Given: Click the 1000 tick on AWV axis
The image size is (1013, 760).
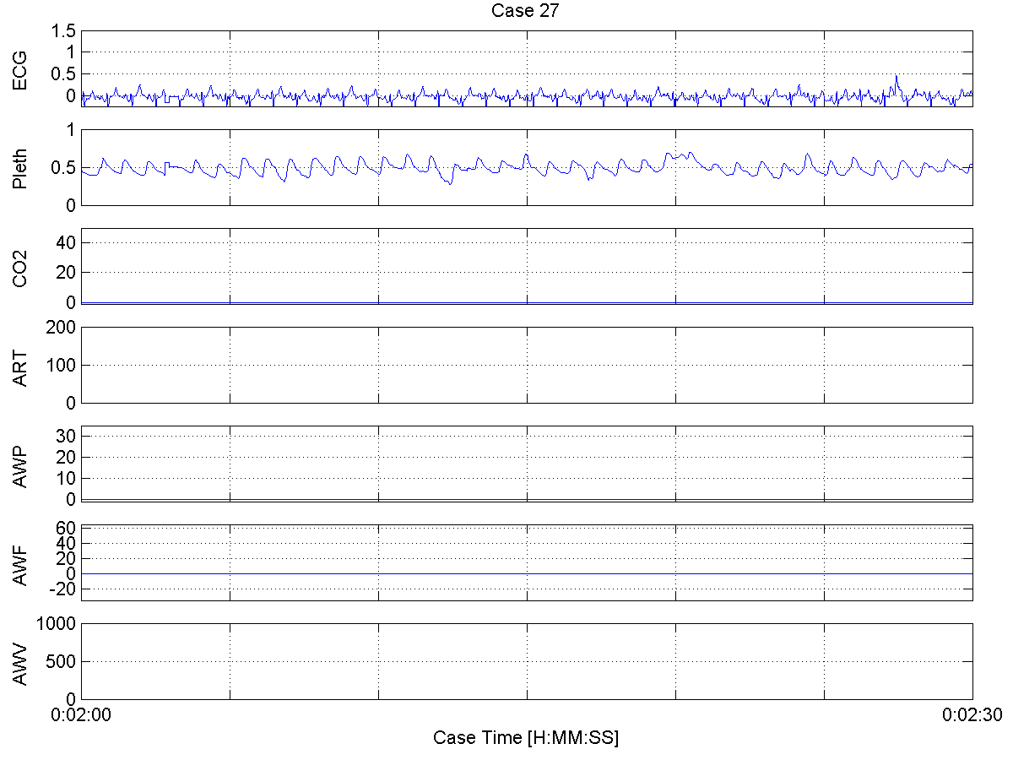Looking at the screenshot, I should pyautogui.click(x=57, y=623).
